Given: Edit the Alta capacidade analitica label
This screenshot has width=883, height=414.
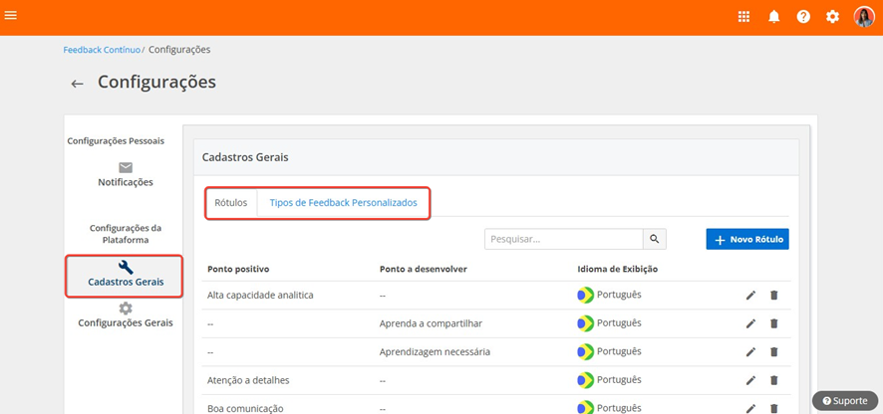Looking at the screenshot, I should (x=750, y=296).
